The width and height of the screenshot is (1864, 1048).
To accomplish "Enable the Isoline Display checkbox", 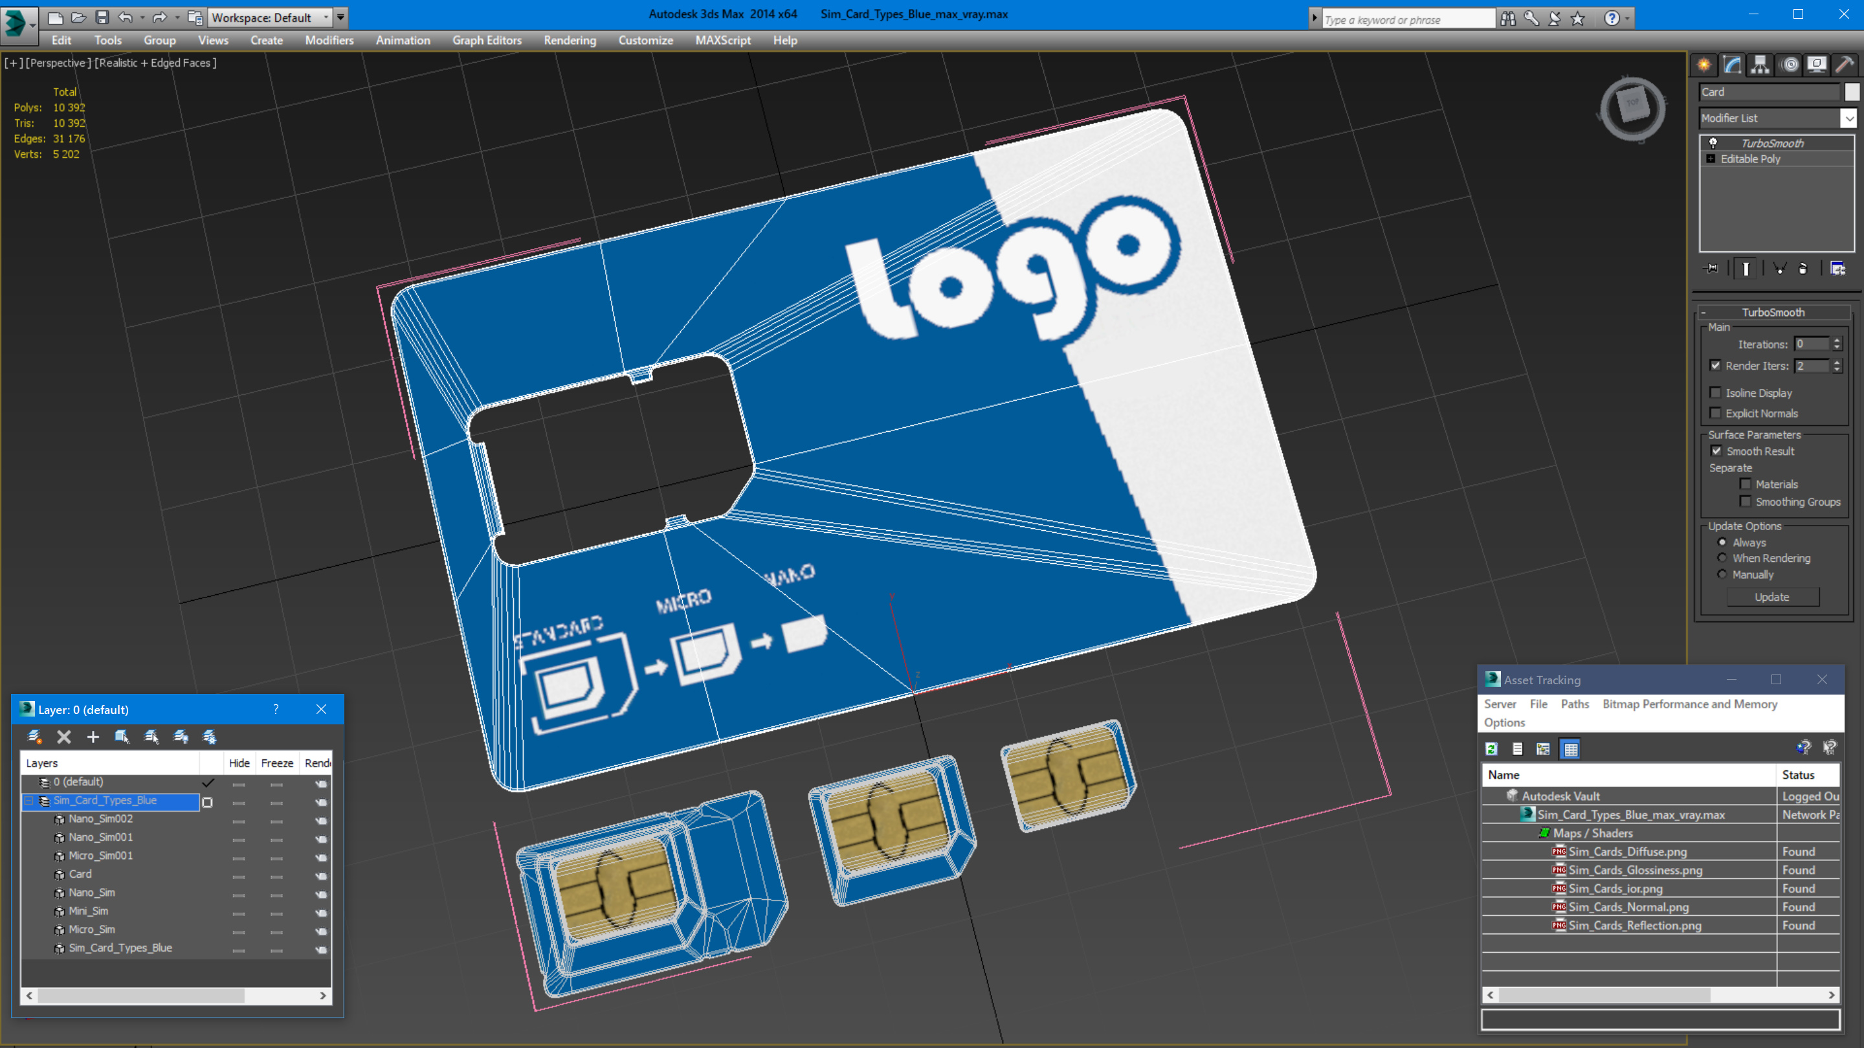I will [x=1715, y=392].
